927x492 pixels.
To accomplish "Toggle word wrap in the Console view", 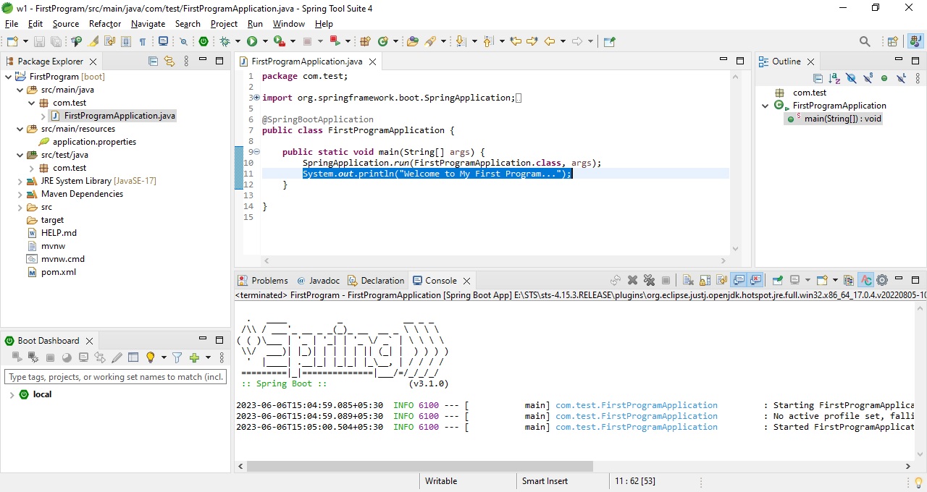I will point(721,280).
